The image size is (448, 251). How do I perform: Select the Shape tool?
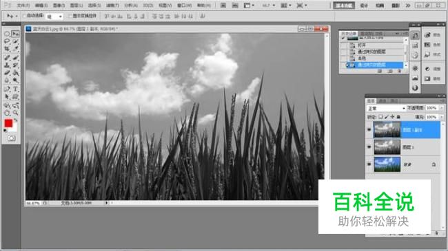15,97
